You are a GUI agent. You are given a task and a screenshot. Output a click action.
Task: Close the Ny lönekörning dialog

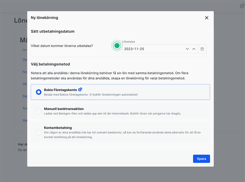click(x=207, y=18)
